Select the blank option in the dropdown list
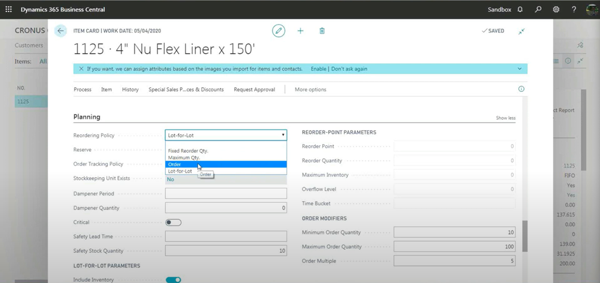Screen dimensions: 600x283 tap(226, 145)
